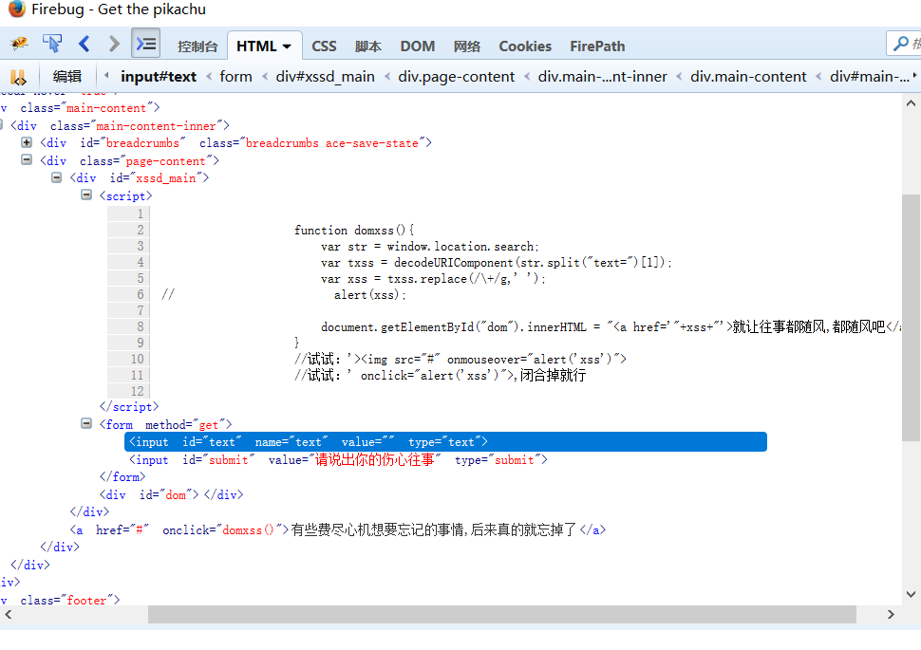Select the anchor with onclick domxss()
The height and width of the screenshot is (650, 921).
pyautogui.click(x=338, y=530)
